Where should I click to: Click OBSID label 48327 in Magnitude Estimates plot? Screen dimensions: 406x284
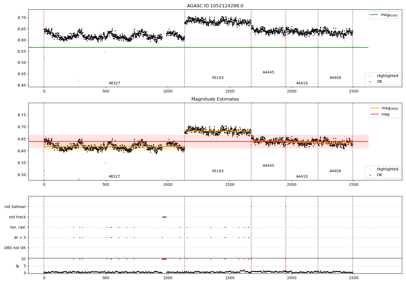click(x=114, y=177)
